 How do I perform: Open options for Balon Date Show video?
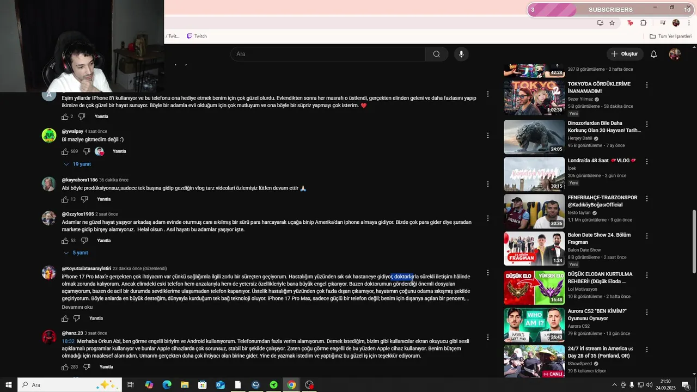(647, 236)
